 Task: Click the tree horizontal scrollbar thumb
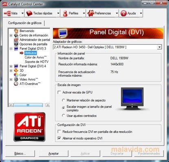pos(28,105)
